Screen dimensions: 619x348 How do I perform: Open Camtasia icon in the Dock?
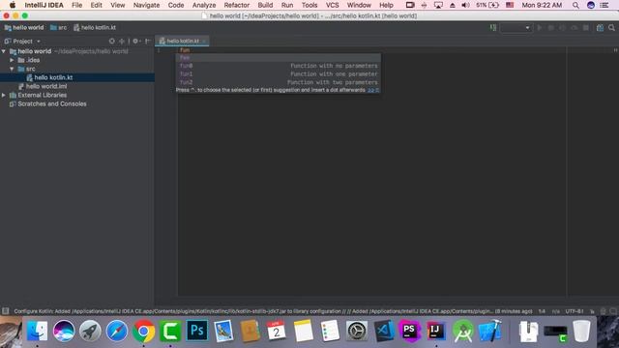tap(170, 331)
